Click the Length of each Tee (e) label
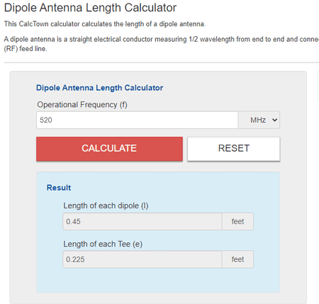 click(103, 244)
